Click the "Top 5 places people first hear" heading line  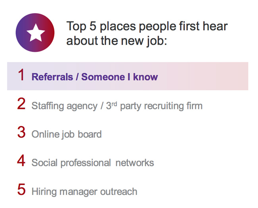click(x=147, y=27)
